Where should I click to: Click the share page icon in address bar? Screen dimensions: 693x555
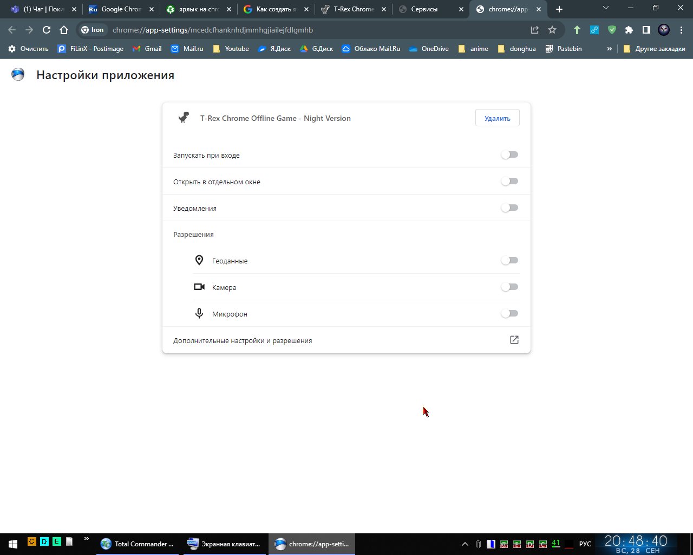[534, 30]
